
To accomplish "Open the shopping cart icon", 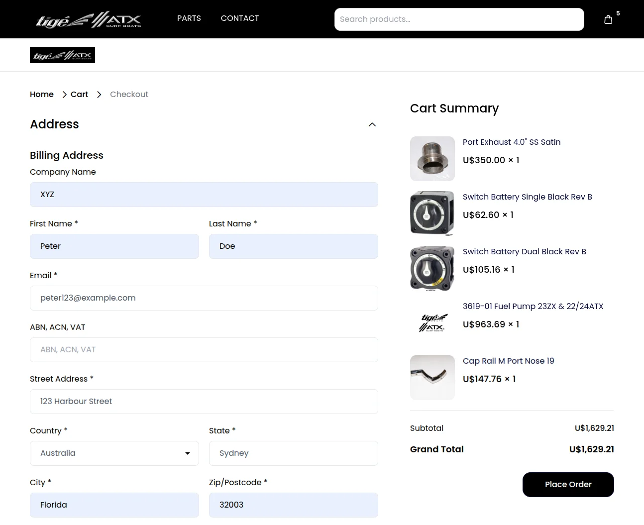I will coord(608,18).
